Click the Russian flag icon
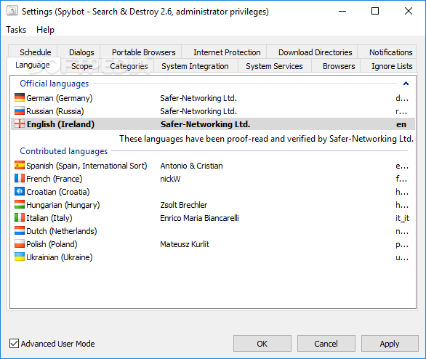This screenshot has height=359, width=426. [x=20, y=110]
